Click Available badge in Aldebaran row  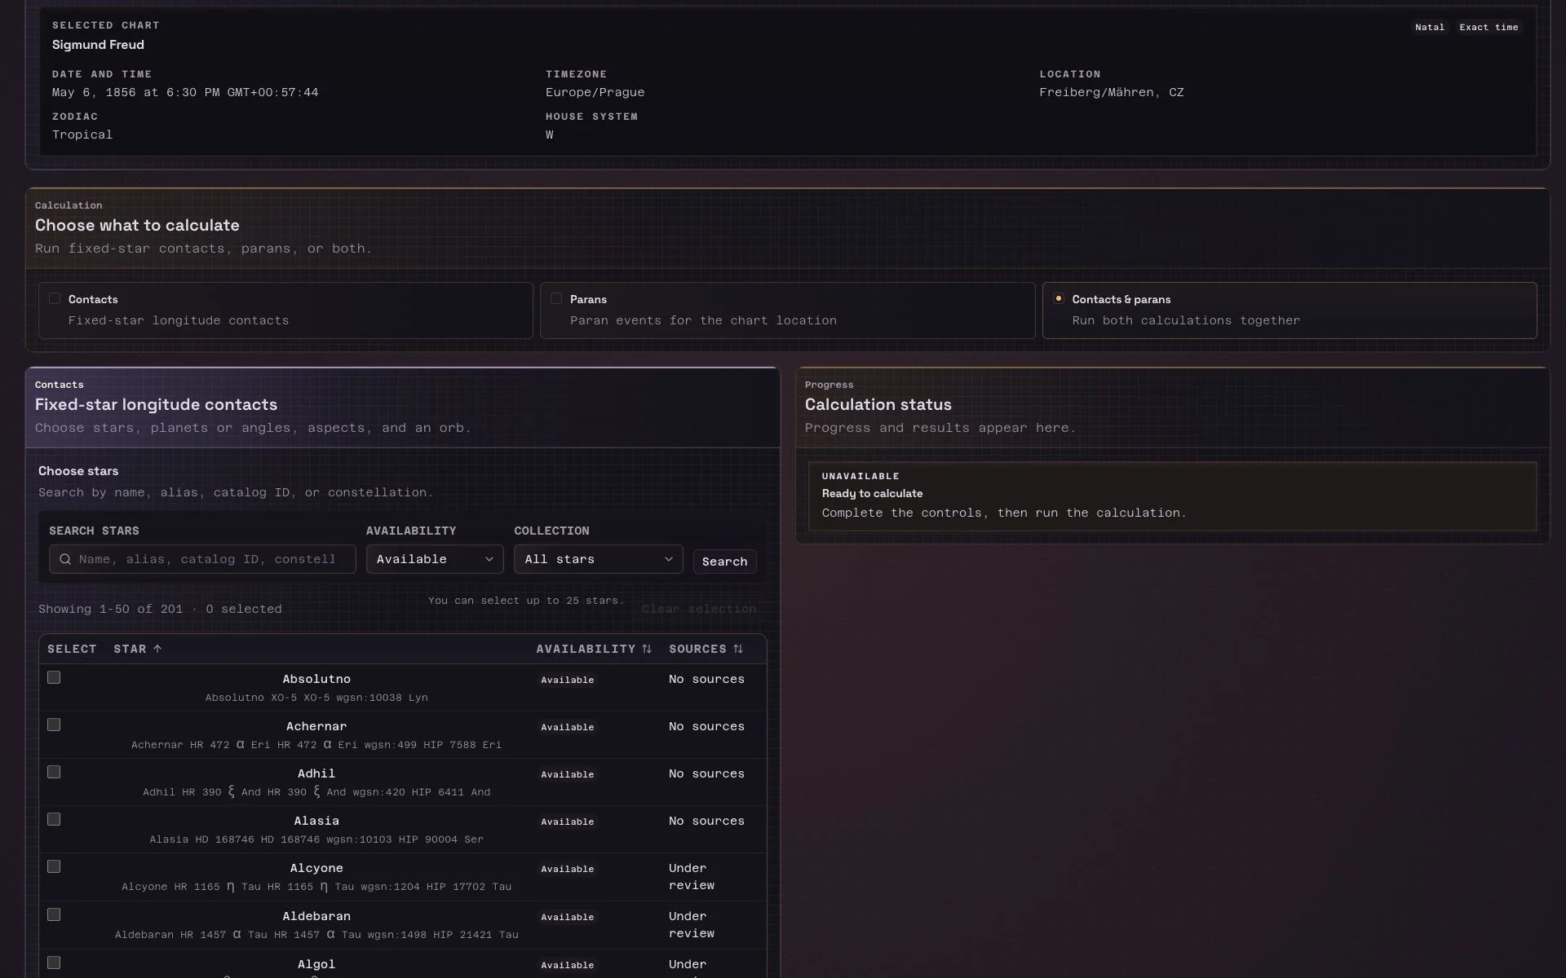coord(567,917)
